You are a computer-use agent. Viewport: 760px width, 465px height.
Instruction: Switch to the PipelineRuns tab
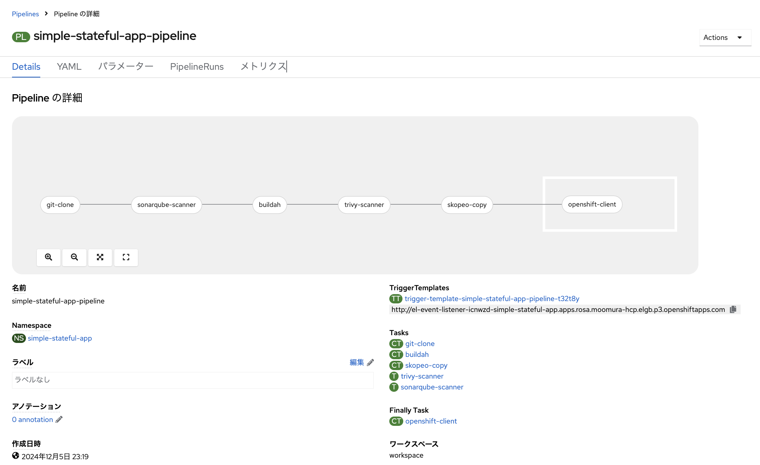point(197,67)
